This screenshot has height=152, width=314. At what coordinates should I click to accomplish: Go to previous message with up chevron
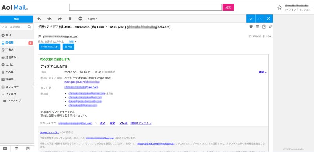click(259, 18)
